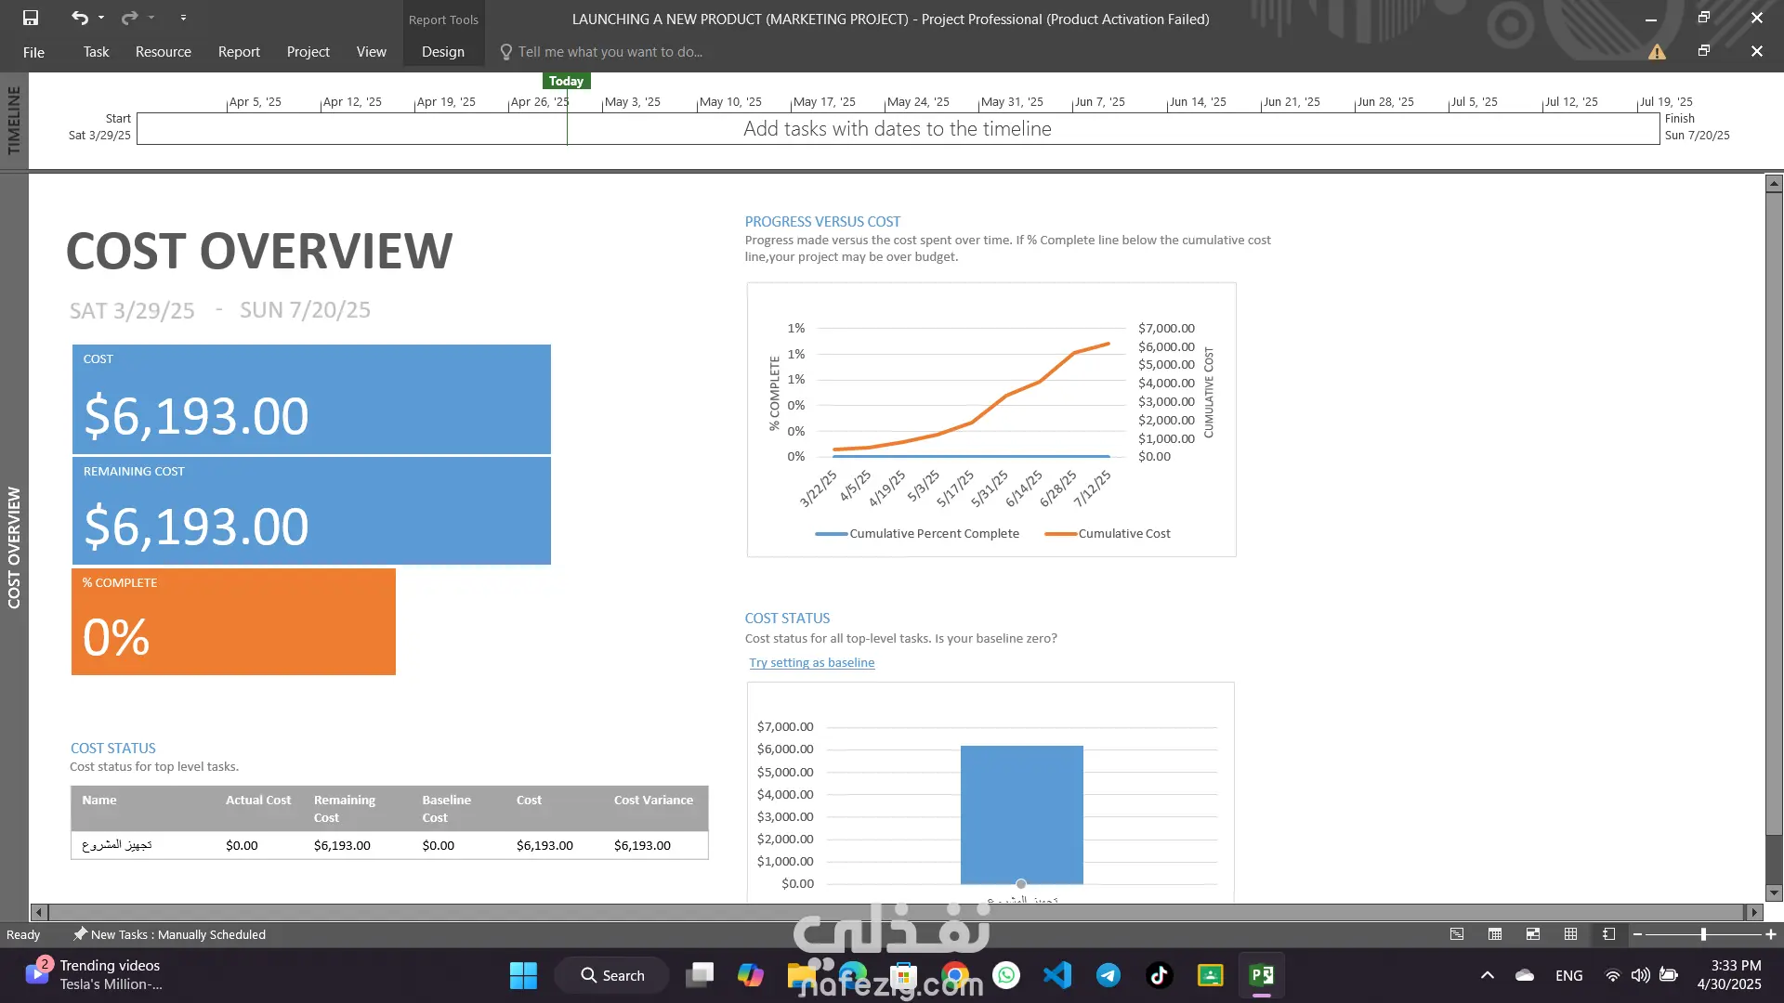
Task: Open Telegram from the taskbar
Action: 1108,975
